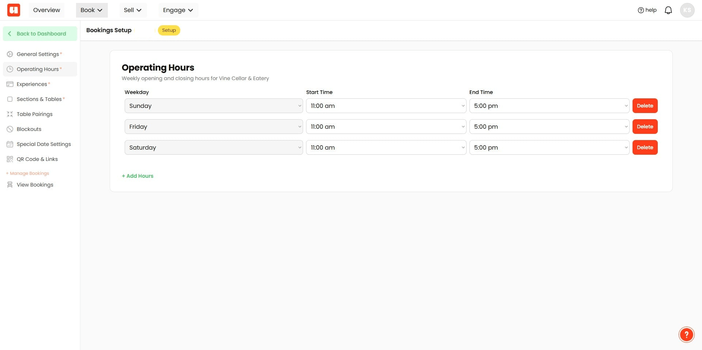Change Friday start time 11:00 am
702x350 pixels.
click(x=386, y=127)
